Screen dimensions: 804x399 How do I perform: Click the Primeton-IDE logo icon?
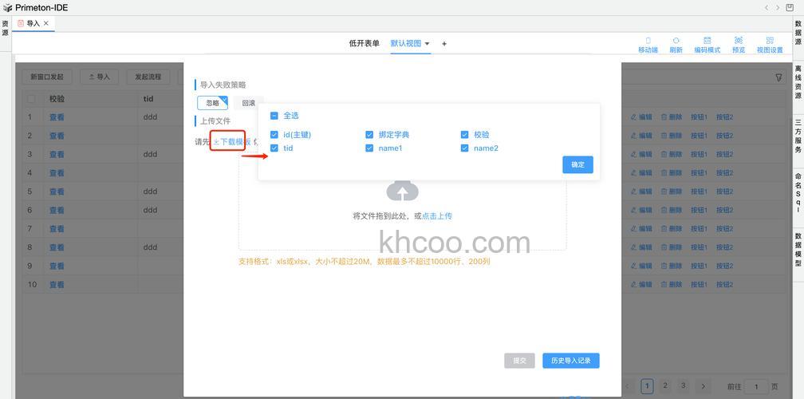(x=8, y=8)
